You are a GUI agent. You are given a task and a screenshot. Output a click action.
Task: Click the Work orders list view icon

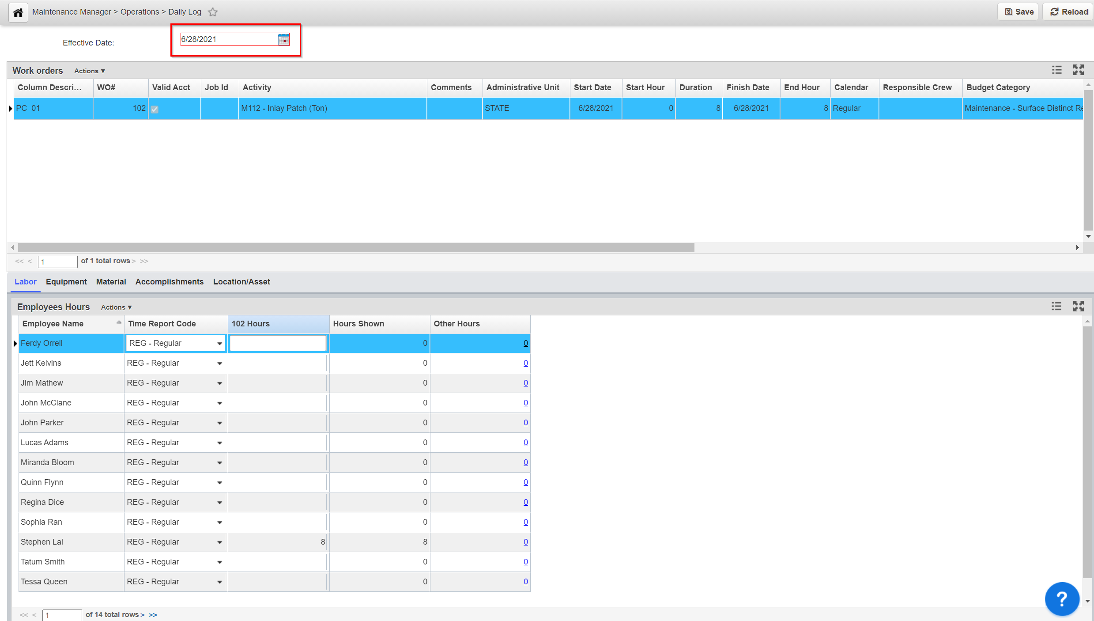tap(1056, 70)
